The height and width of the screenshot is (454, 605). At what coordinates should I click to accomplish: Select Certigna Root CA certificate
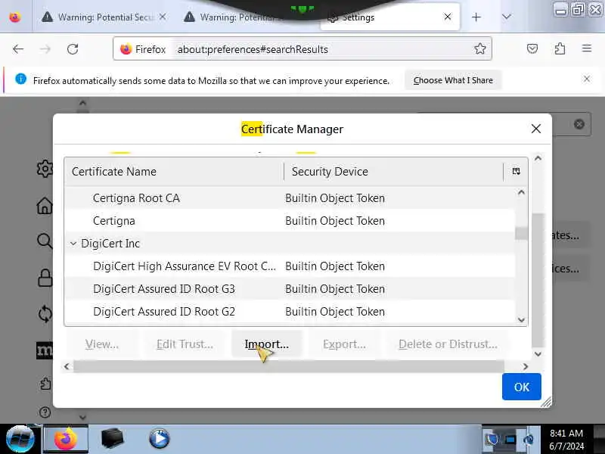click(x=290, y=198)
